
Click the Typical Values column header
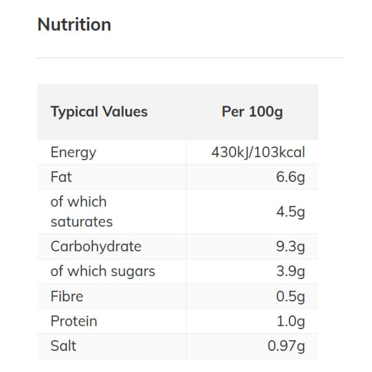click(99, 112)
